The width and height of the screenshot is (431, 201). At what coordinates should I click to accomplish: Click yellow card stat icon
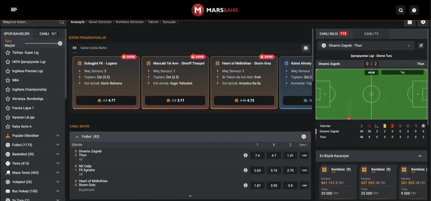pyautogui.click(x=384, y=126)
